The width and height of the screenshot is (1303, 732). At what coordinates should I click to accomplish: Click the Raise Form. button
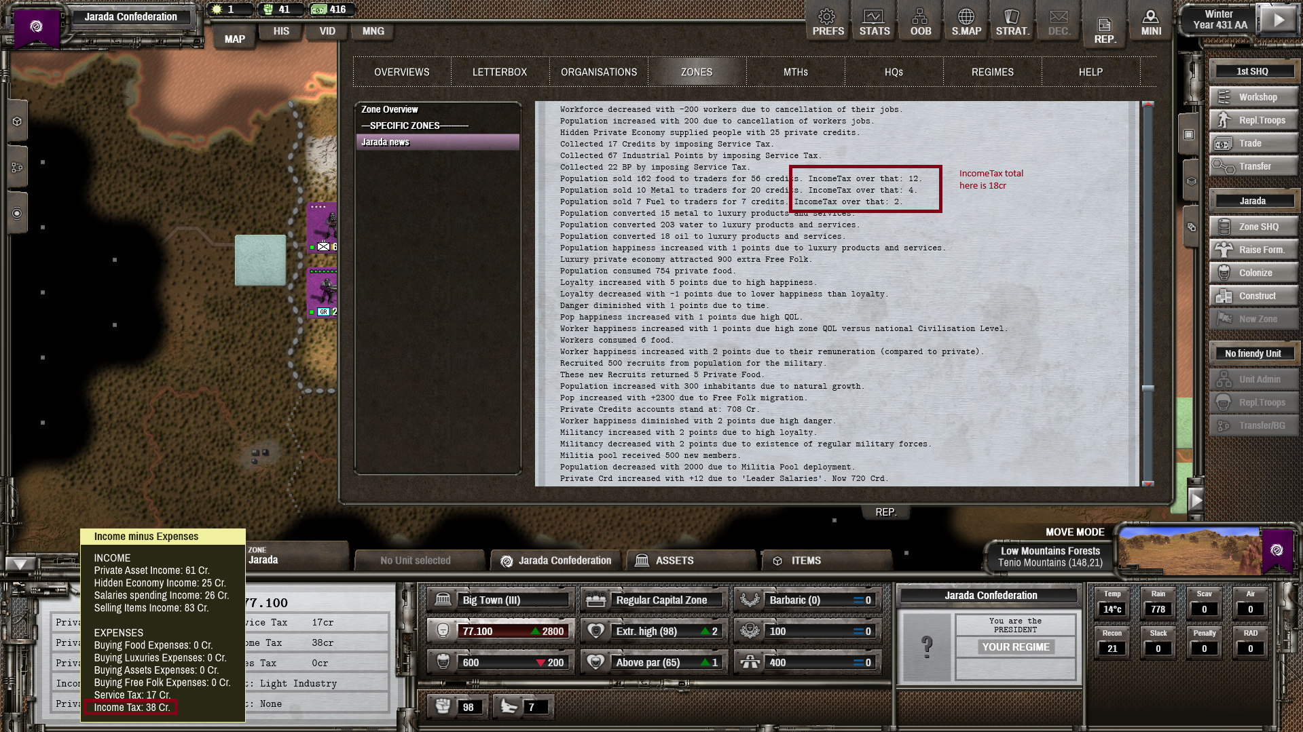1253,250
